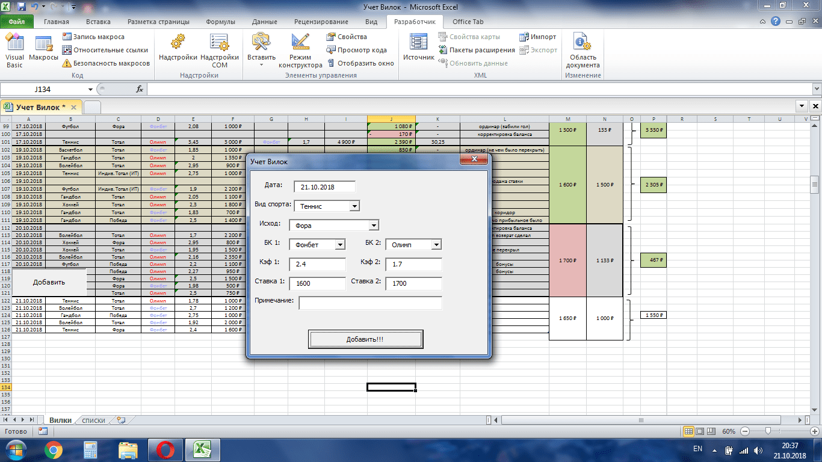Viewport: 822px width, 462px height.
Task: Click Record Macro icon
Action: pos(67,37)
